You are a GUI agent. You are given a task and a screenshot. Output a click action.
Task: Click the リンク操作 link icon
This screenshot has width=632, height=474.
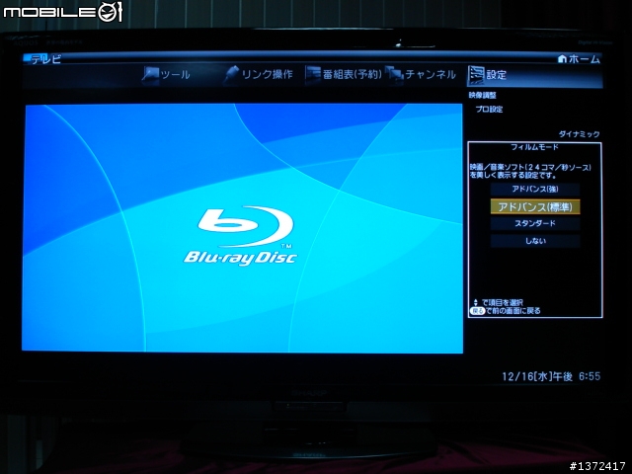pos(231,75)
